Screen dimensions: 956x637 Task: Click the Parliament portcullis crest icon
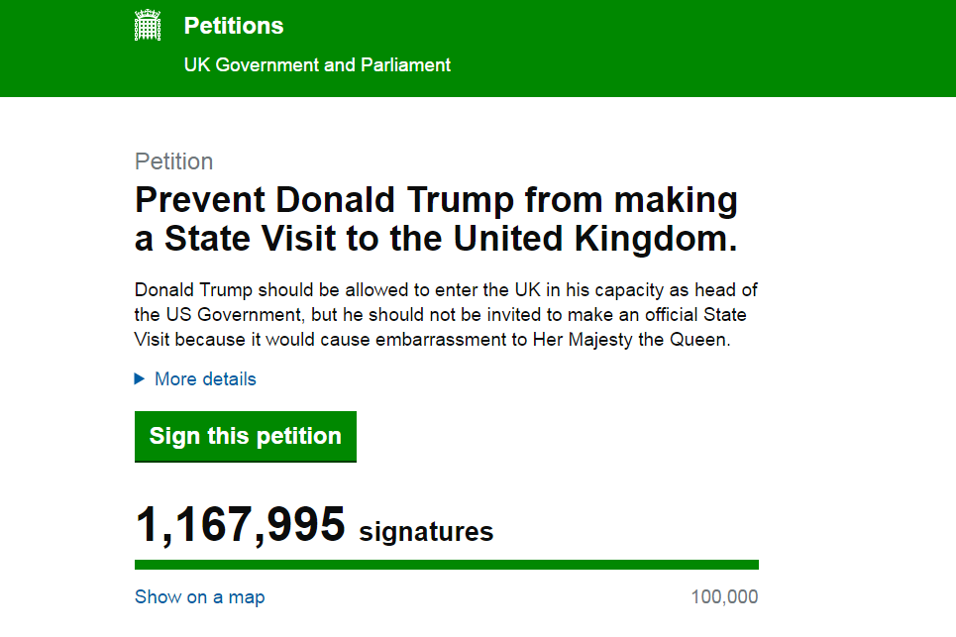(148, 26)
